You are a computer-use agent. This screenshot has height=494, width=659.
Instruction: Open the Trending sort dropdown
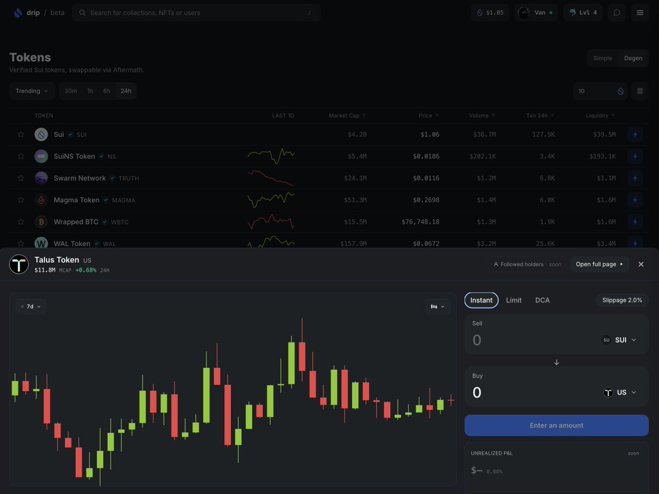(32, 91)
